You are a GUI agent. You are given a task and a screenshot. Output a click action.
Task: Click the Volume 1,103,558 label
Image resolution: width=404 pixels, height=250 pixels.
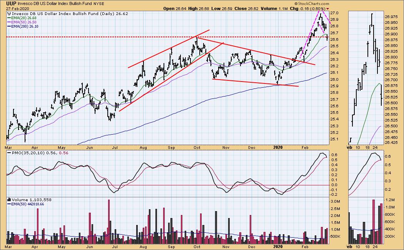pyautogui.click(x=32, y=200)
